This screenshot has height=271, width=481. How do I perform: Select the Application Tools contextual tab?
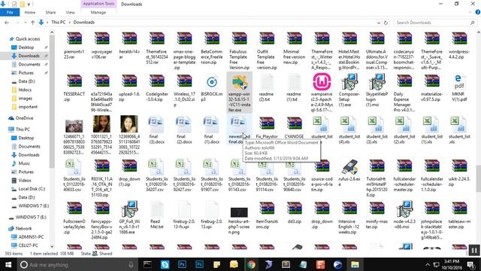(98, 4)
